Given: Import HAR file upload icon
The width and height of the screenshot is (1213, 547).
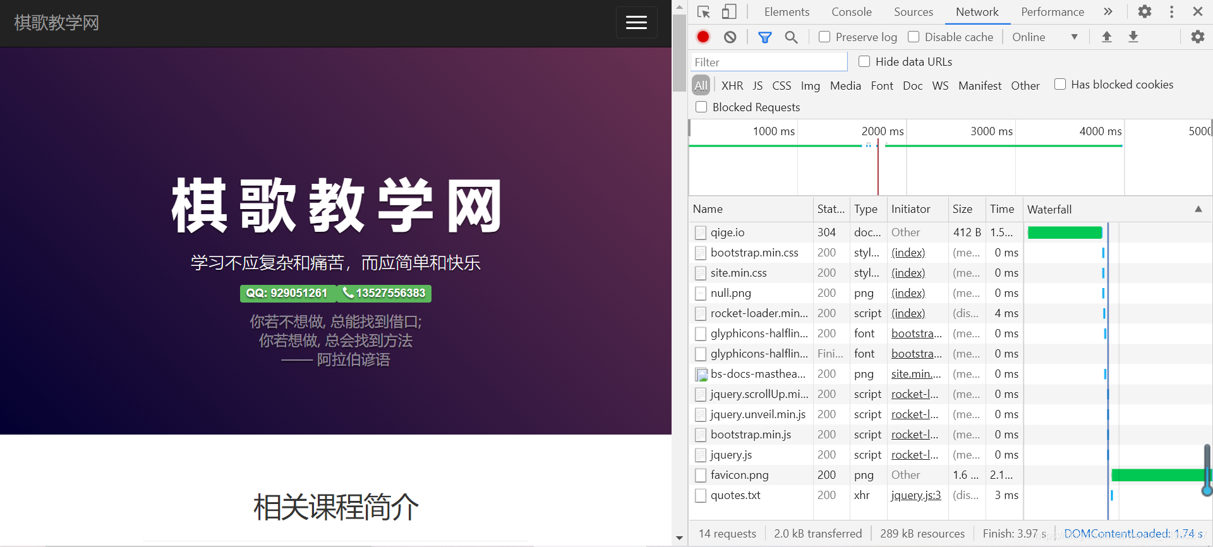Looking at the screenshot, I should 1106,37.
